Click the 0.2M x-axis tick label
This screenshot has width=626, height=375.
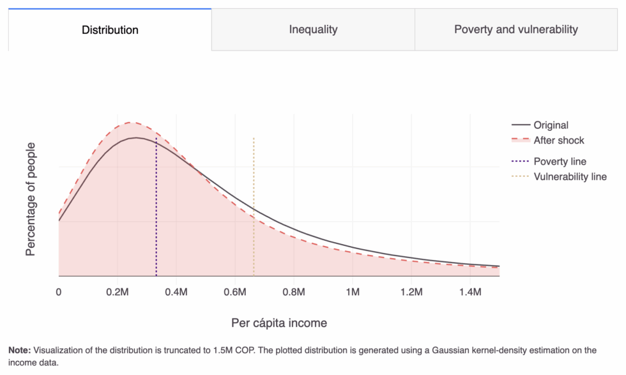pos(118,293)
